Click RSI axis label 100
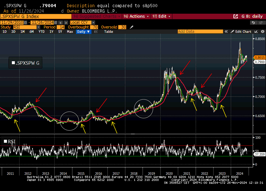 pyautogui.click(x=258, y=138)
